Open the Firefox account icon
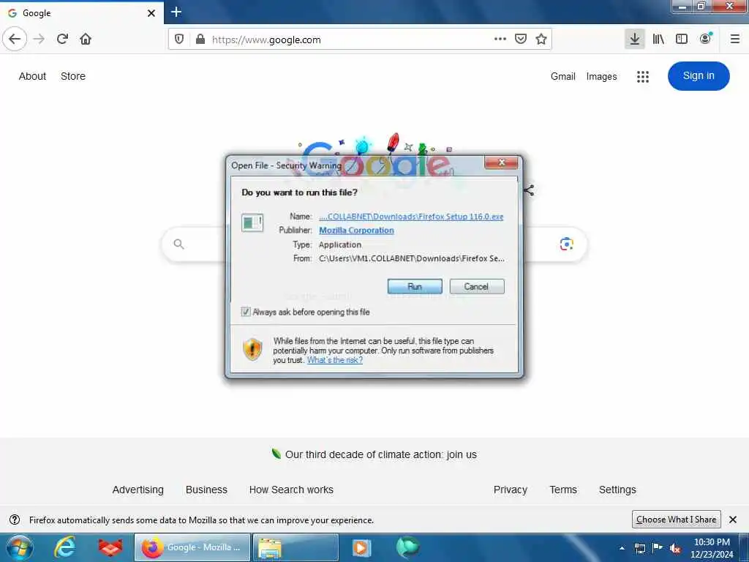749x562 pixels. pyautogui.click(x=706, y=40)
